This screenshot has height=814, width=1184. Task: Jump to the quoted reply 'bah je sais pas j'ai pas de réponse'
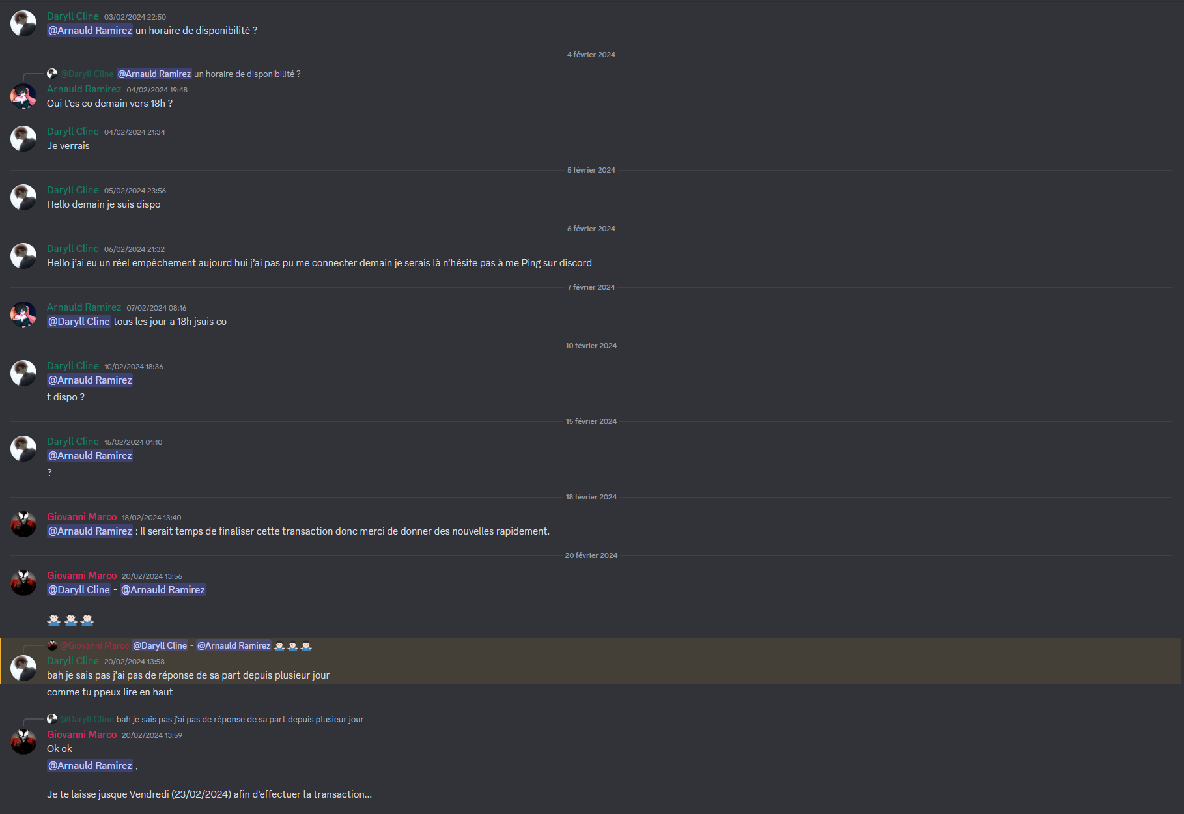click(x=240, y=720)
